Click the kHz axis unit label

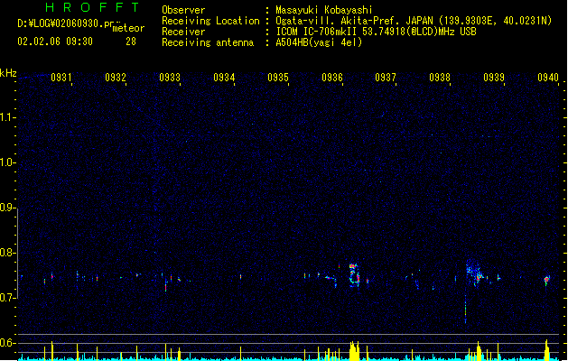[8, 73]
